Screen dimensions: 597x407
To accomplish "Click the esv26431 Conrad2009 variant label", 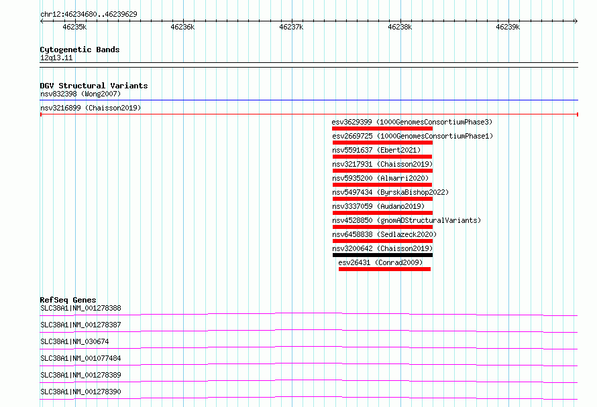I will pos(380,262).
